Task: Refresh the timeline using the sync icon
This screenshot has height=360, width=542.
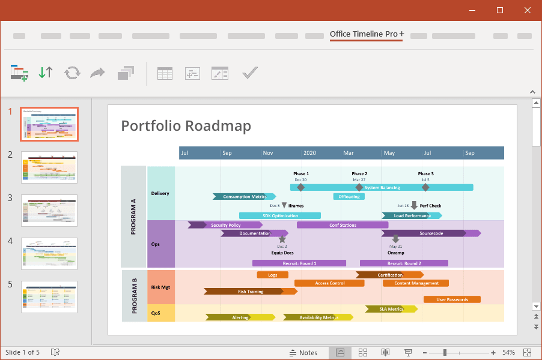Action: [x=72, y=73]
